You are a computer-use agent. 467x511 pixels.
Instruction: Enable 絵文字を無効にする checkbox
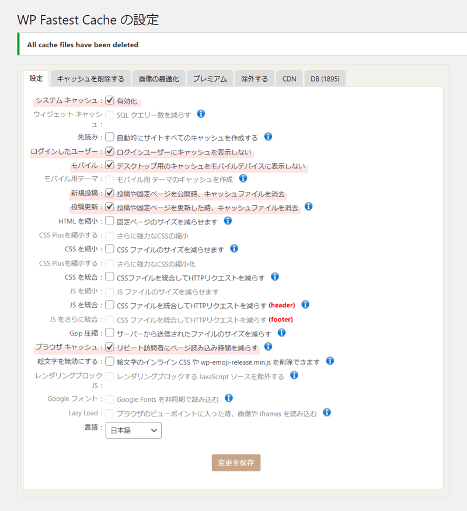tap(110, 361)
